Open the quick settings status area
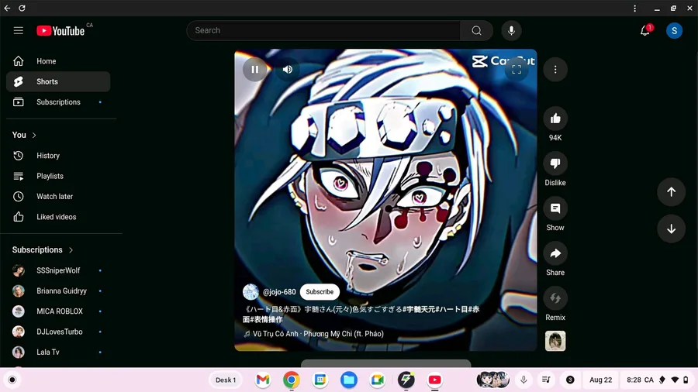 click(x=657, y=380)
